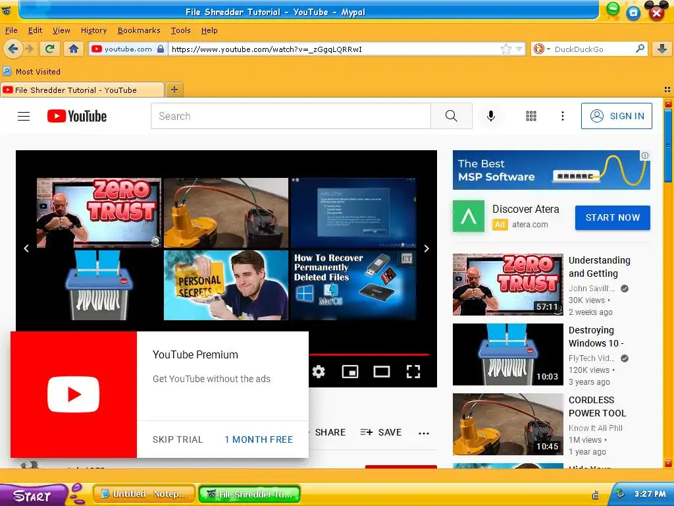Open Personal Secrets endscreen video thumbnail
The height and width of the screenshot is (506, 674).
tap(226, 285)
